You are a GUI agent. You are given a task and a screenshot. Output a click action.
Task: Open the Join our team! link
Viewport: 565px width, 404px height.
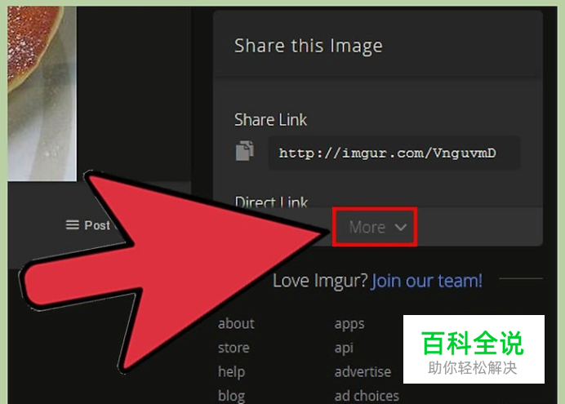pyautogui.click(x=427, y=281)
